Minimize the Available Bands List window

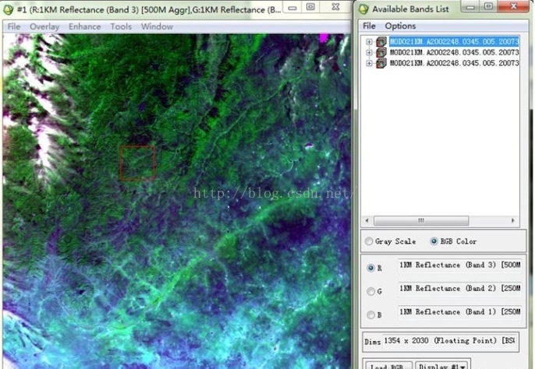click(x=469, y=6)
